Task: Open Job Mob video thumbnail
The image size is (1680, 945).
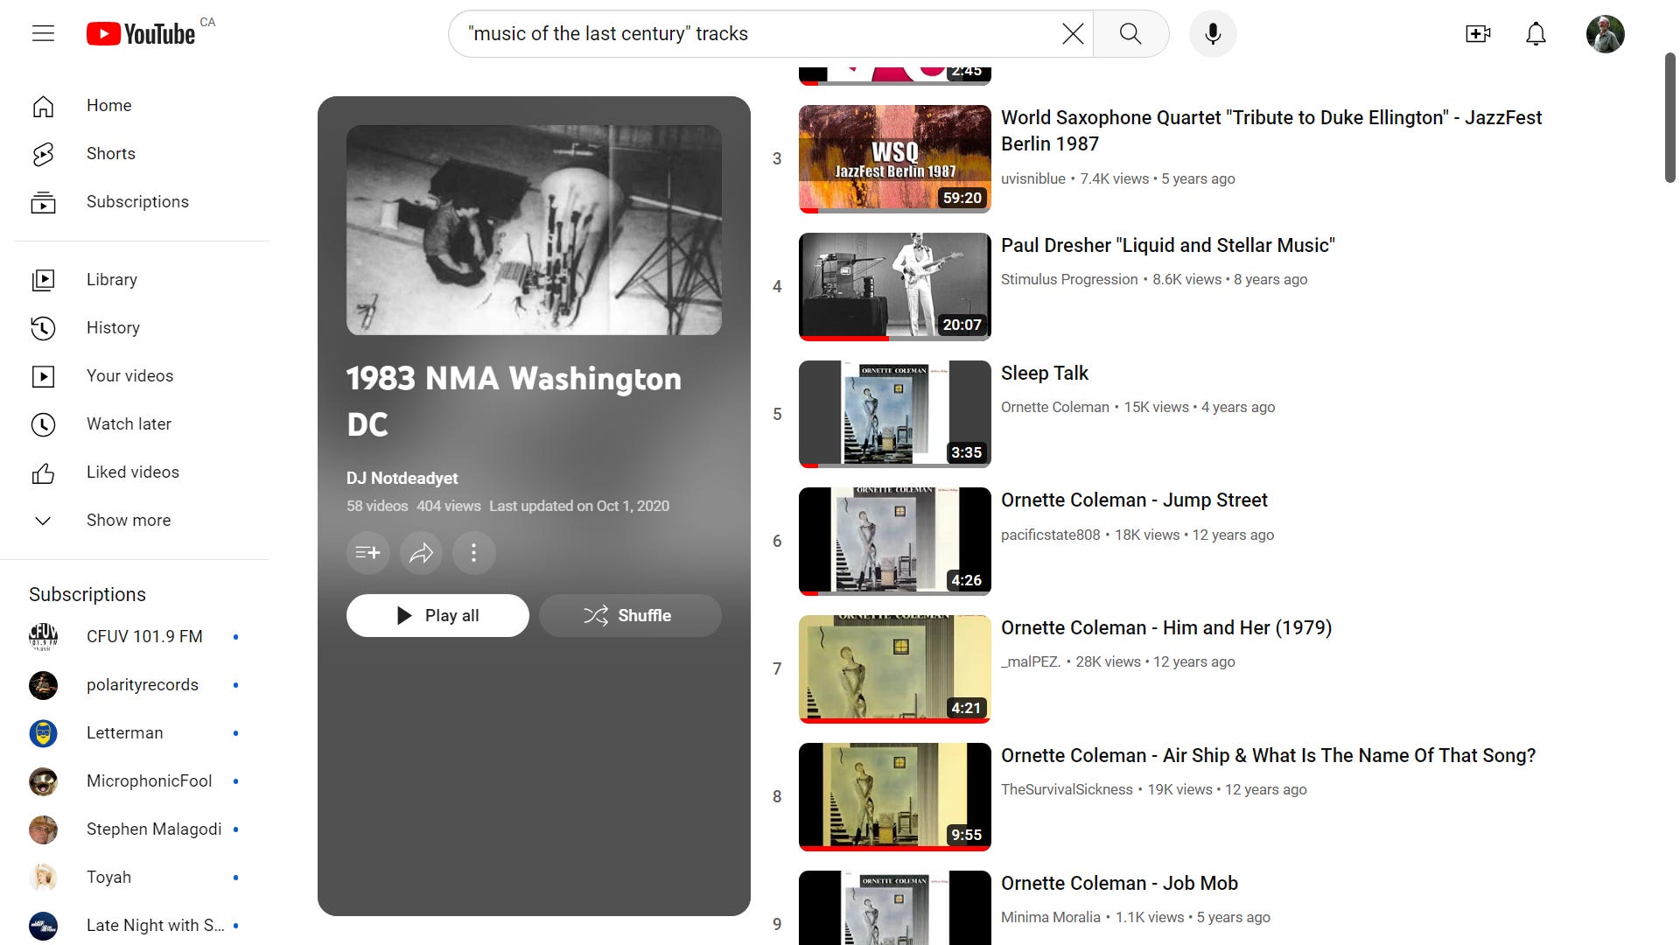Action: [x=894, y=907]
